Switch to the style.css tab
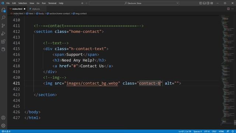This screenshot has width=236, height=133. coord(36,9)
